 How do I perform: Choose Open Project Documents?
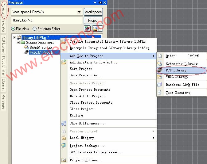coord(108,90)
